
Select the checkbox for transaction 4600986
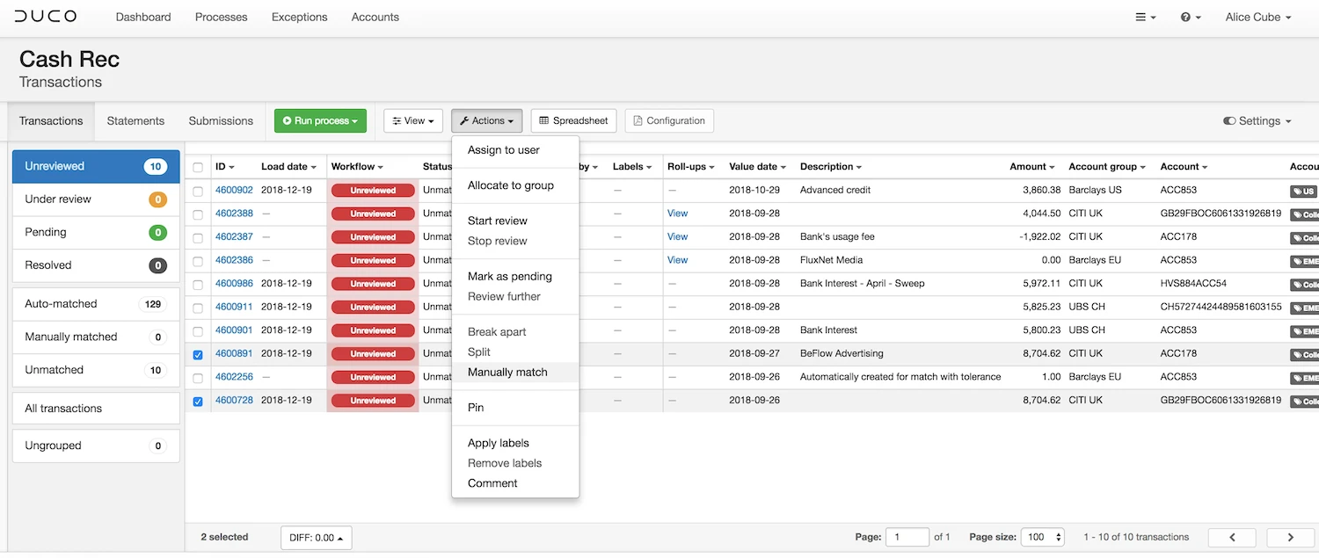[x=198, y=285]
